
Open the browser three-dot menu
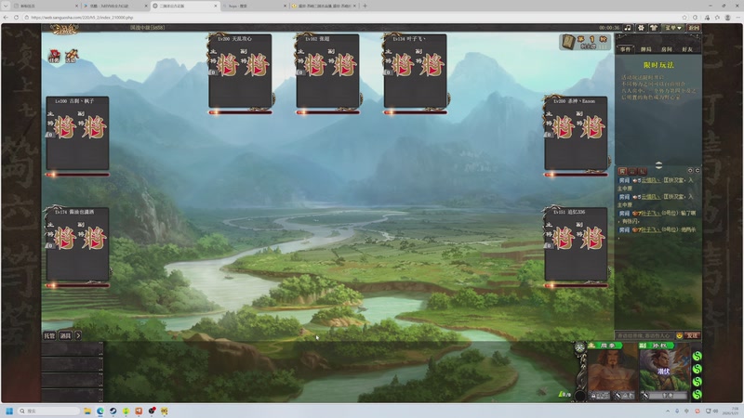pyautogui.click(x=738, y=18)
